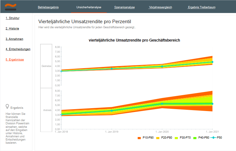Navigate to 1. Struktur step

(12, 18)
